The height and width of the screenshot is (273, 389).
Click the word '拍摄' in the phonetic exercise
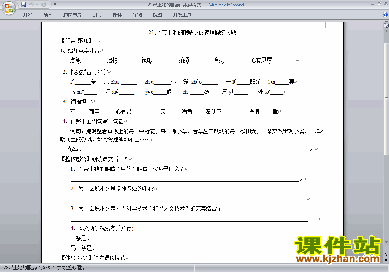(184, 60)
